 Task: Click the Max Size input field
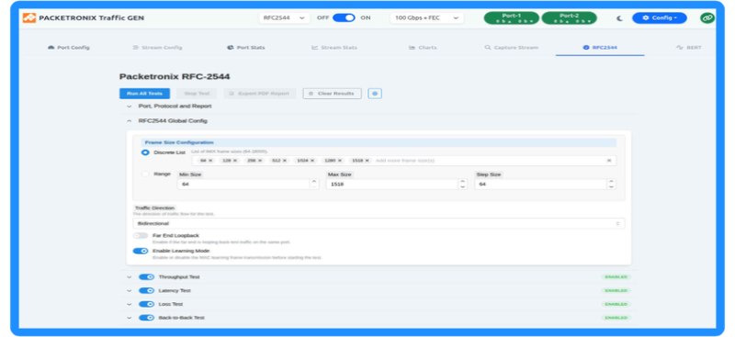coord(392,185)
